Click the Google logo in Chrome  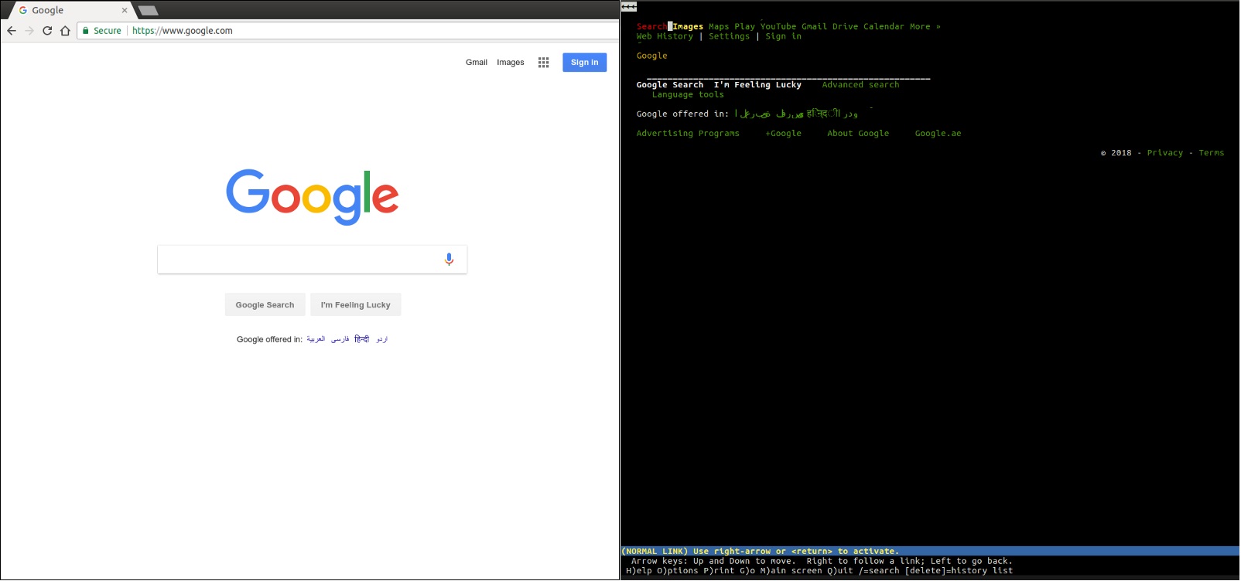(x=313, y=197)
